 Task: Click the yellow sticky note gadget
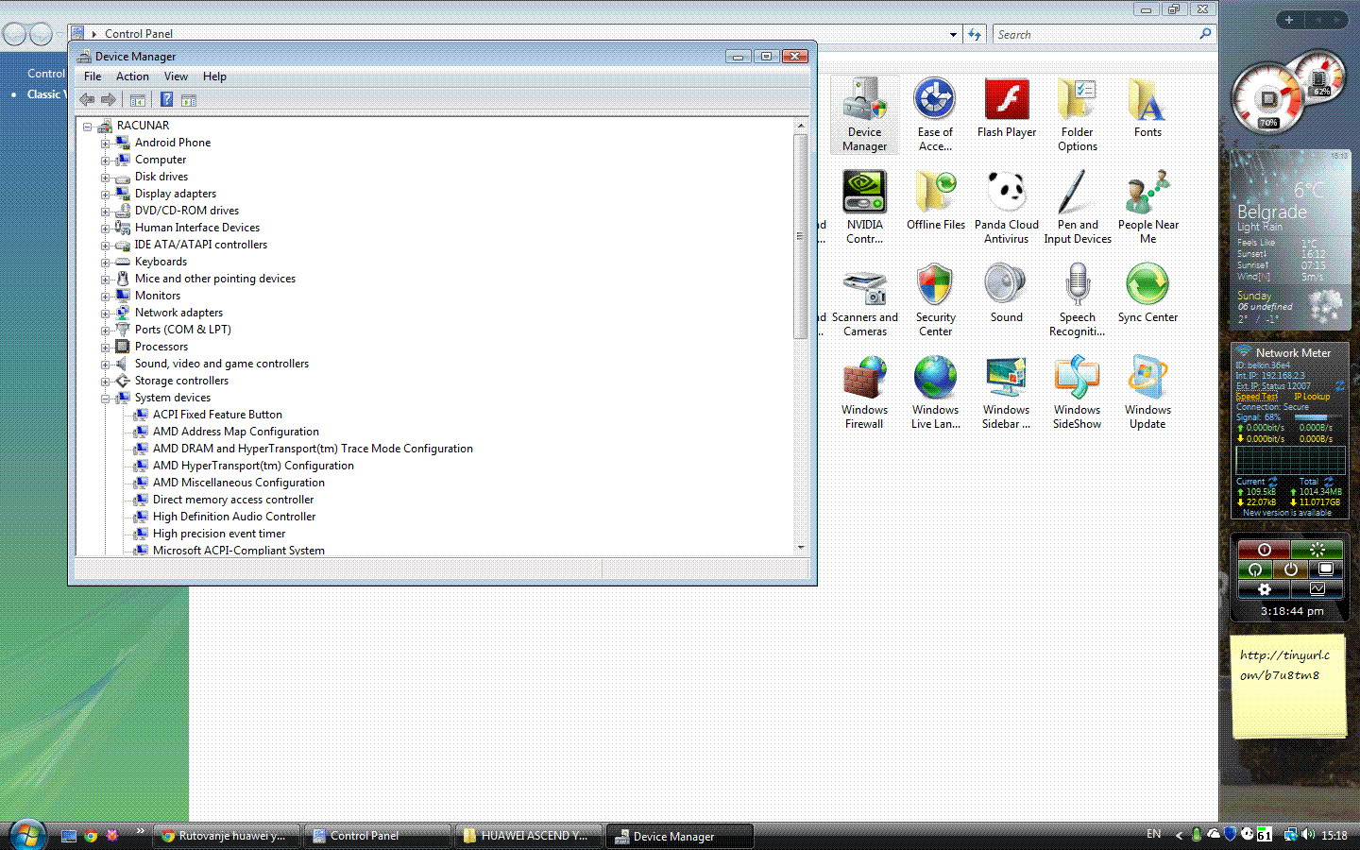[x=1288, y=688]
